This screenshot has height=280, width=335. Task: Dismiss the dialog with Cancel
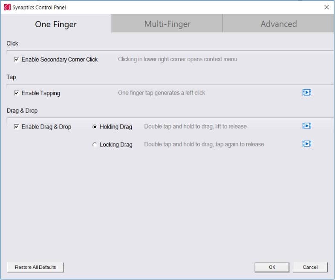[x=310, y=267]
